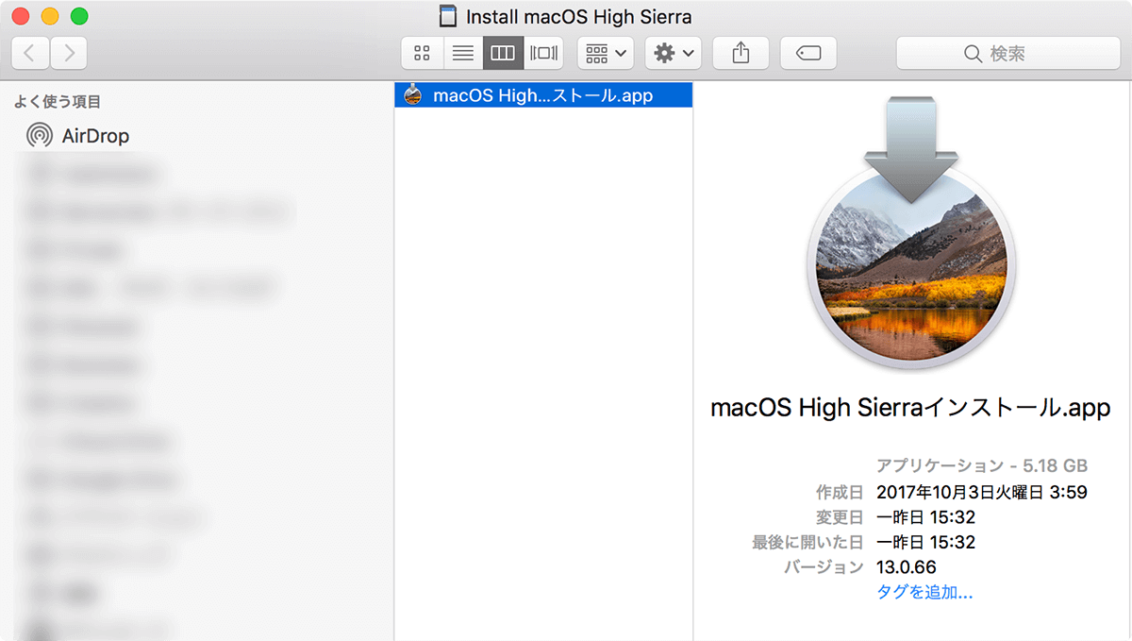Click the green zoom window button
Viewport: 1132px width, 641px height.
(79, 16)
